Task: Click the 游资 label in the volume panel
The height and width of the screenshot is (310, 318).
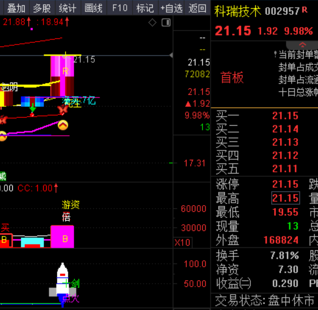Action: (x=71, y=205)
